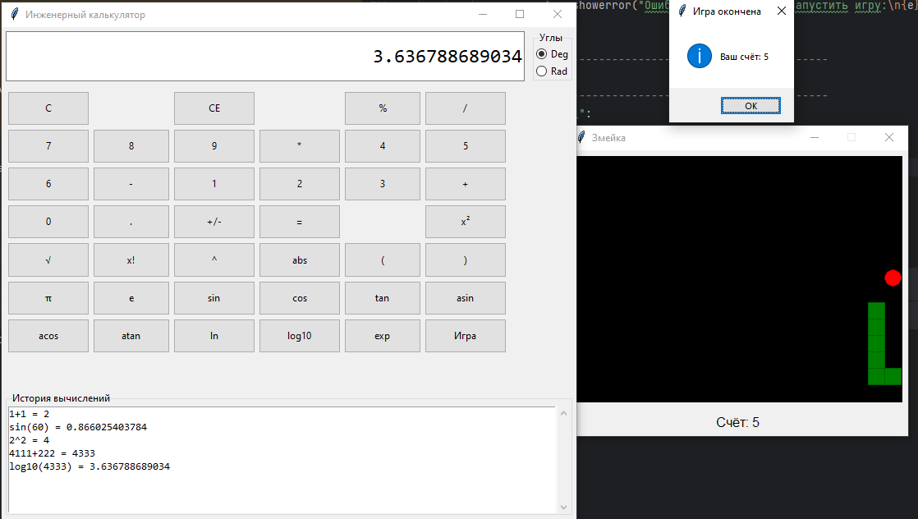Click the equals button
Image resolution: width=918 pixels, height=519 pixels.
point(299,222)
